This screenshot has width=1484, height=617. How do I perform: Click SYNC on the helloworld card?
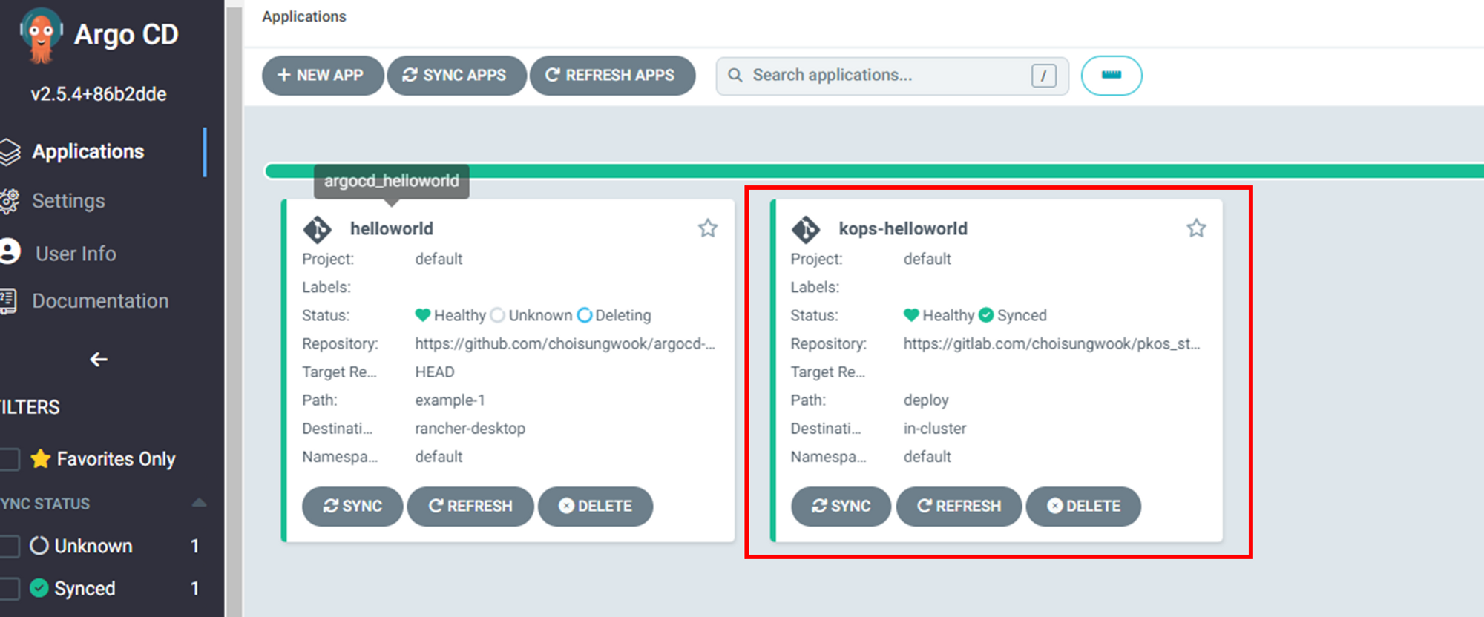[352, 507]
